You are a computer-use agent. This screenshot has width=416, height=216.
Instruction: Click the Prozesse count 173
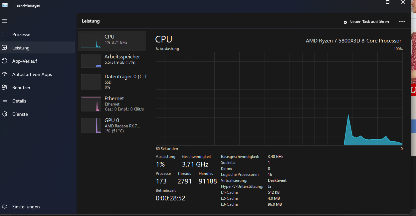161,181
